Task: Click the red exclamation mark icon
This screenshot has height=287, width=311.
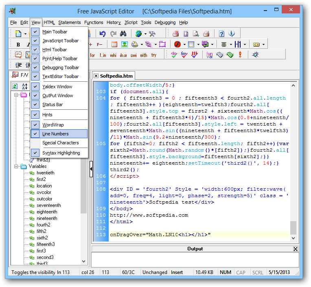Action: [x=240, y=54]
